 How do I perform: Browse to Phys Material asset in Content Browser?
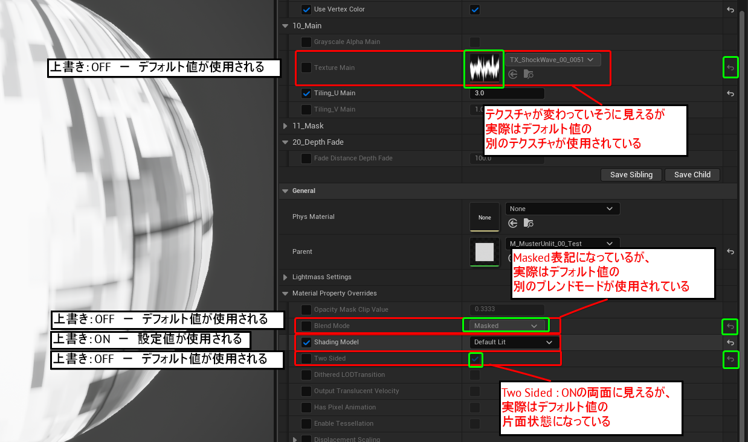pos(529,223)
